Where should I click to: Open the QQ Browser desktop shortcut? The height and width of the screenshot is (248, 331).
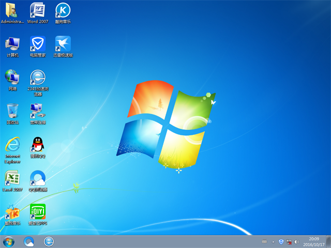click(37, 178)
